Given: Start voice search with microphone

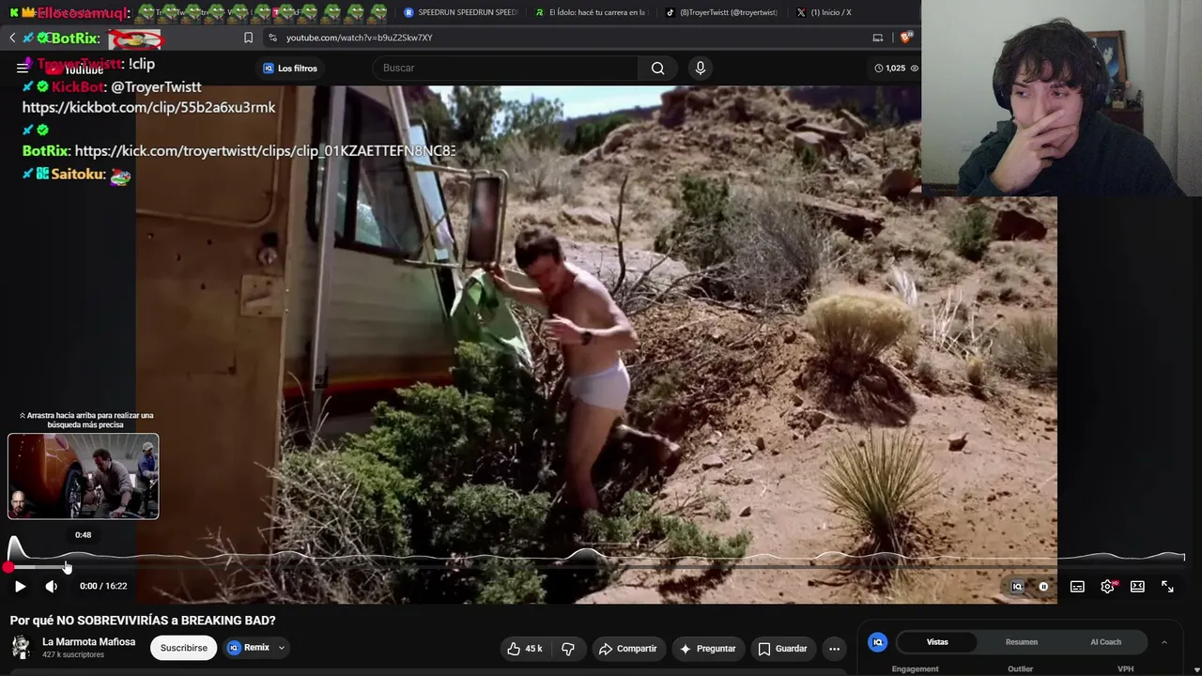Looking at the screenshot, I should point(700,68).
